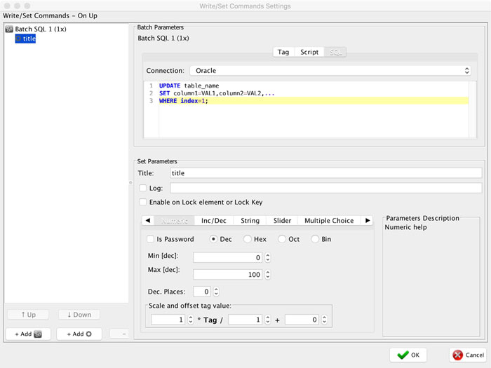This screenshot has height=368, width=491.
Task: Add a new set command with + Add circle button
Action: pos(79,334)
